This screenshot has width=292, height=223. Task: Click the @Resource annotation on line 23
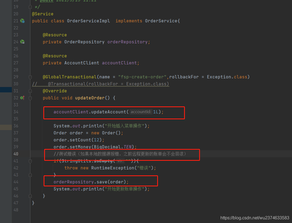[x=55, y=35]
